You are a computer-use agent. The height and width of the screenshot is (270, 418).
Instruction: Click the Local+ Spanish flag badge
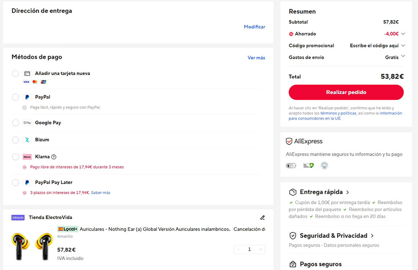coord(67,229)
